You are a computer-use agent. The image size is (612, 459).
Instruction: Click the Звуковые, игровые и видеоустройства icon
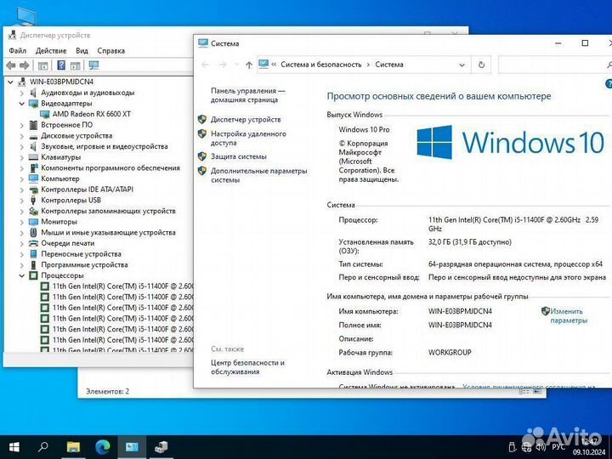coord(33,146)
